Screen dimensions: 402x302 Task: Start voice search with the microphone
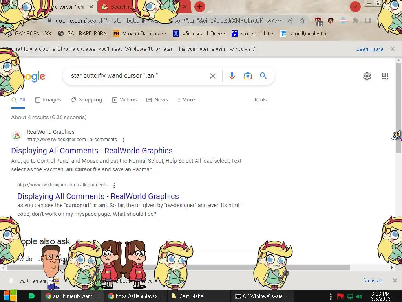click(232, 76)
